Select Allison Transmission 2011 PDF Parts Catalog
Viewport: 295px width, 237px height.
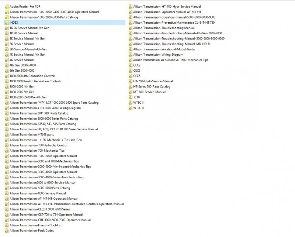[x=39, y=113]
